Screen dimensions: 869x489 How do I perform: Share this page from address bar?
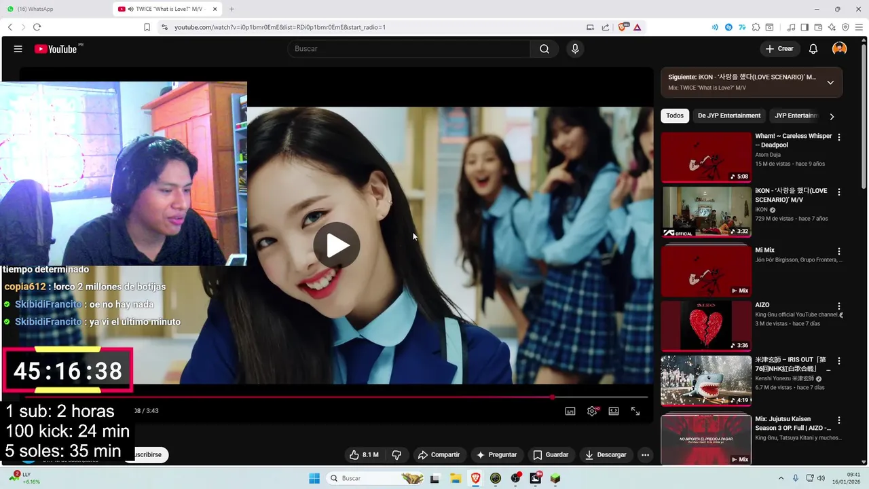(605, 27)
